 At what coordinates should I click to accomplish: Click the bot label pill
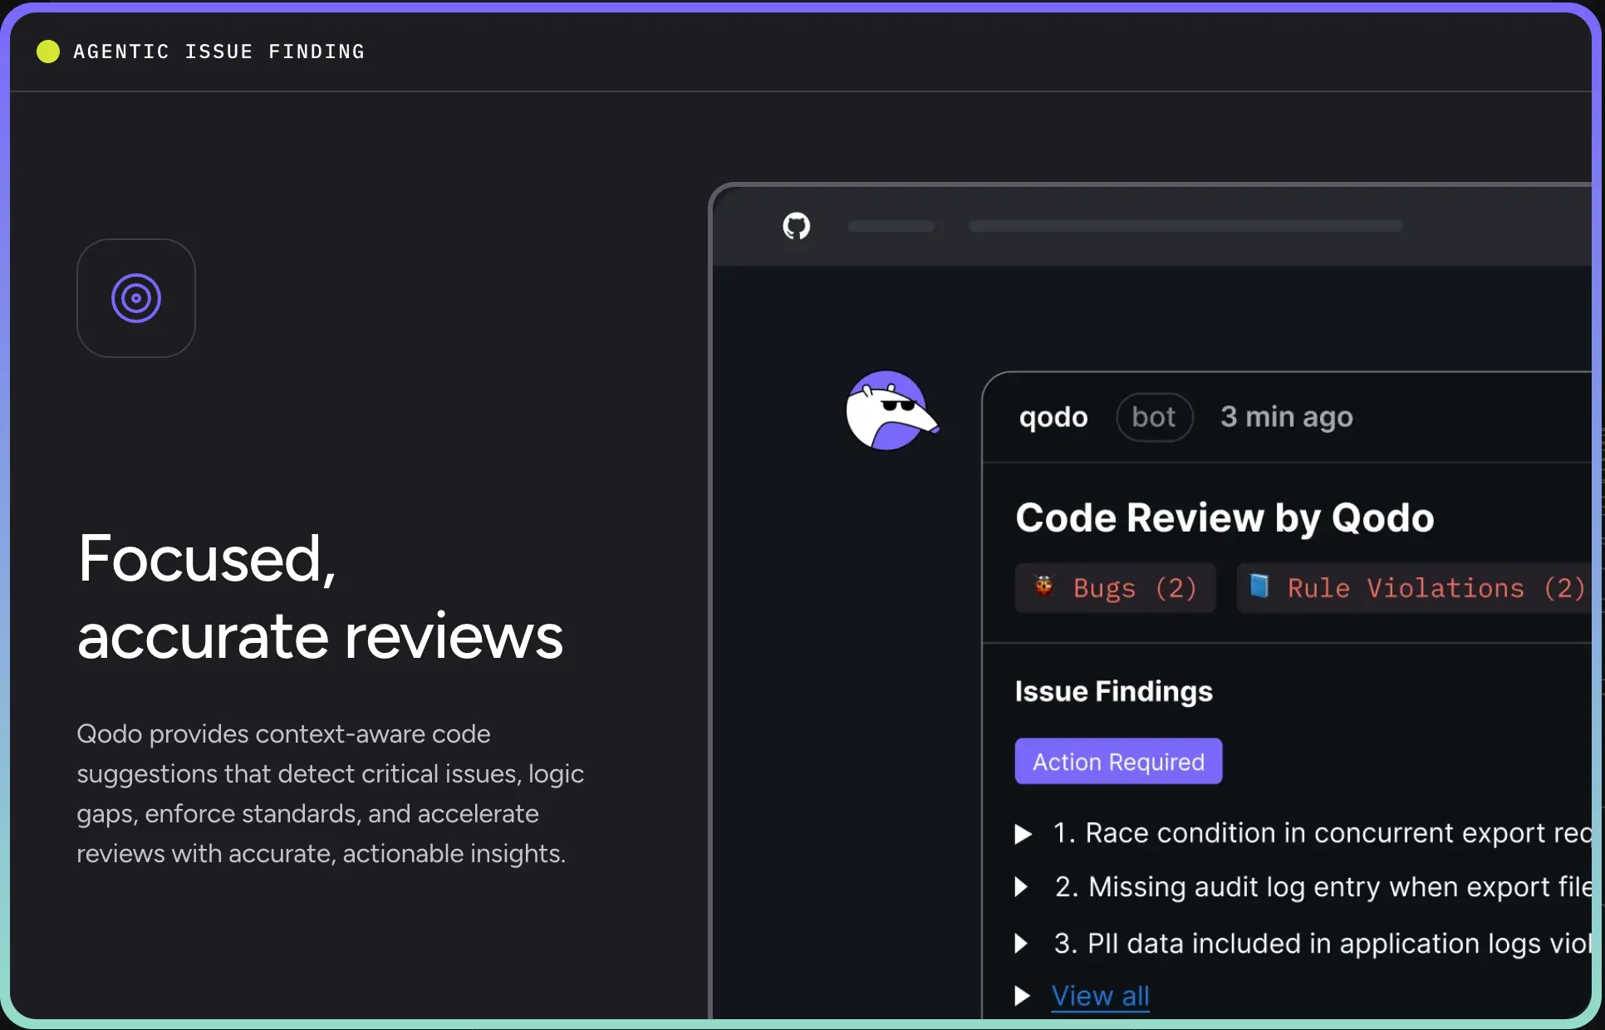tap(1154, 417)
